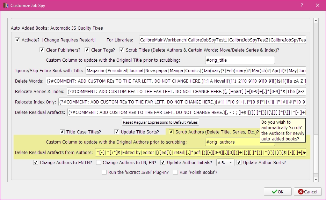Click the calibre books icon in title bar
This screenshot has width=326, height=200.
tap(5, 6)
